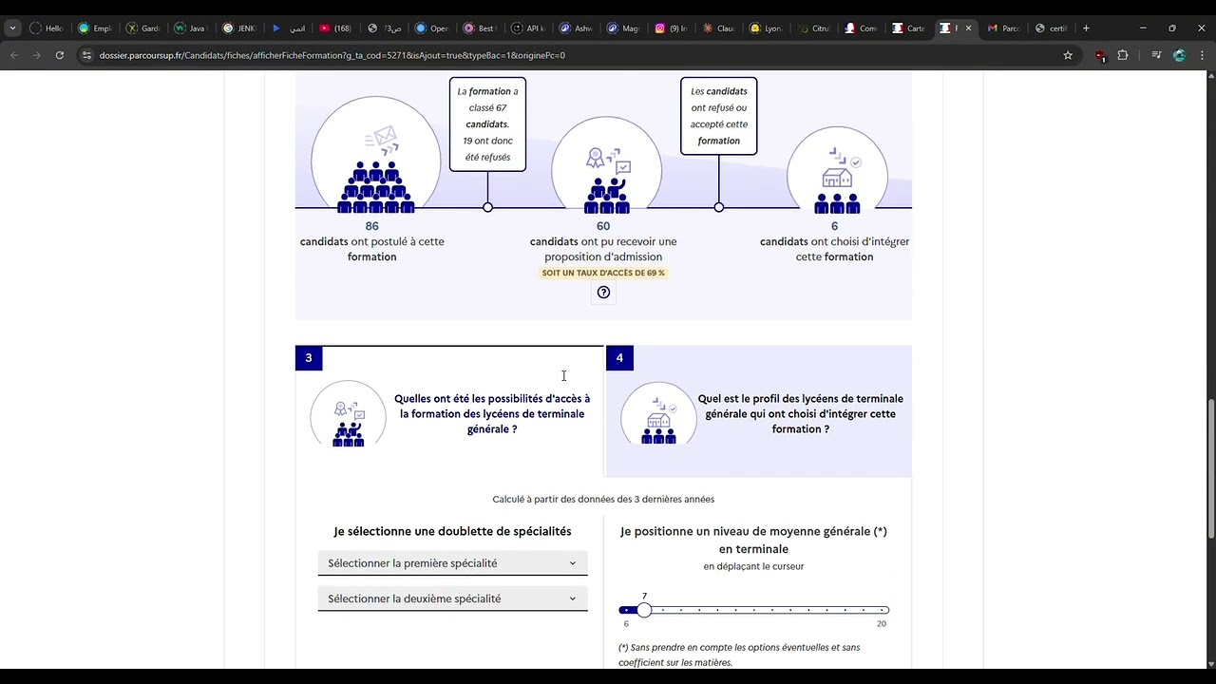
Task: Reload the page with refresh icon
Action: [59, 55]
